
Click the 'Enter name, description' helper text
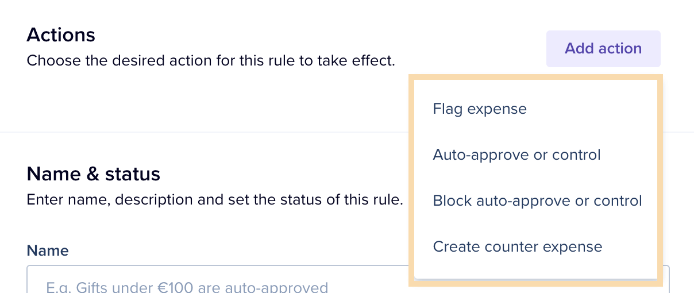[215, 201]
